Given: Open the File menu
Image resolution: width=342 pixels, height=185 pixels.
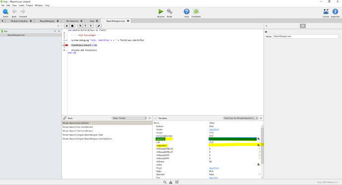Looking at the screenshot, I should click(x=2, y=5).
